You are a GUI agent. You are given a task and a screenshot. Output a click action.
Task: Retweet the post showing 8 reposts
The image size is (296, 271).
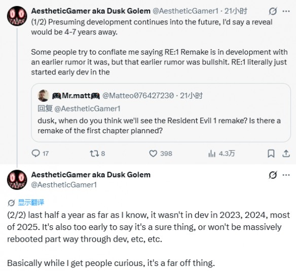click(x=94, y=153)
